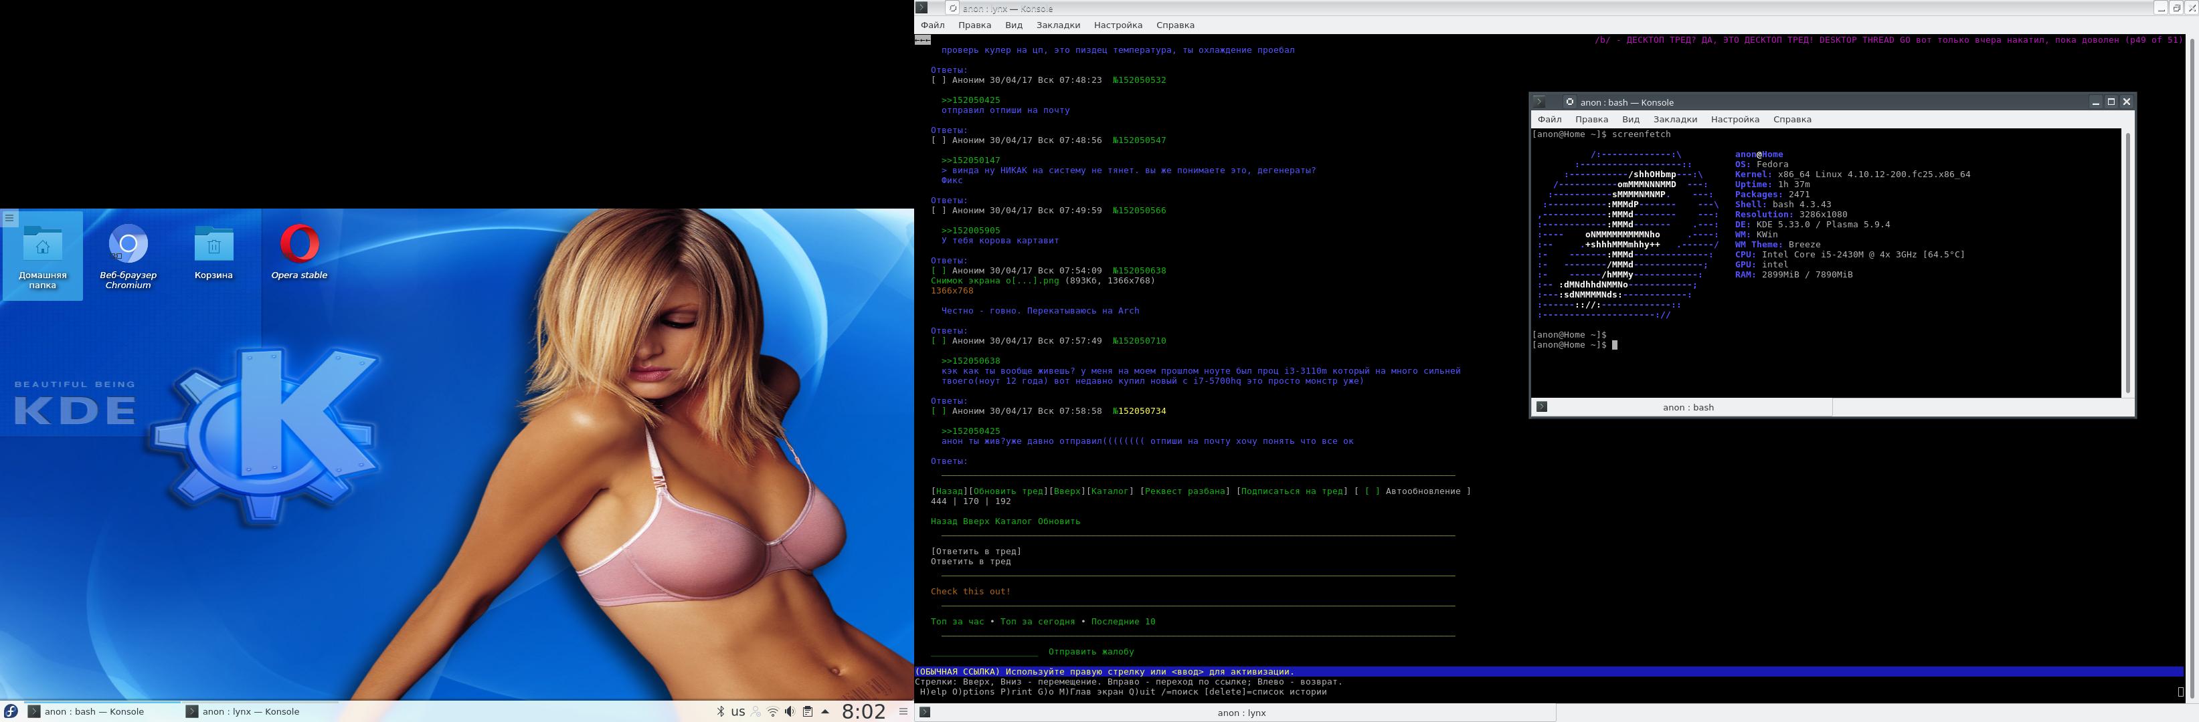The width and height of the screenshot is (2199, 722).
Task: Click 'Отправить жалобу' button
Action: tap(1091, 651)
